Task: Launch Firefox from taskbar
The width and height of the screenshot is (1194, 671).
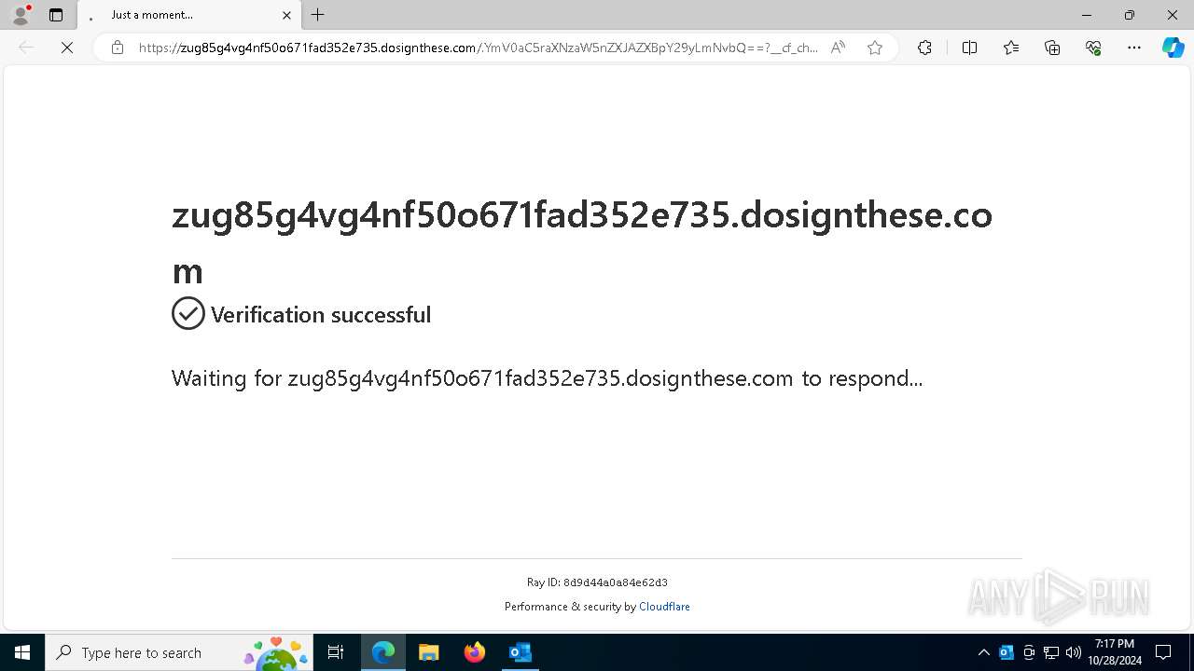Action: point(475,652)
